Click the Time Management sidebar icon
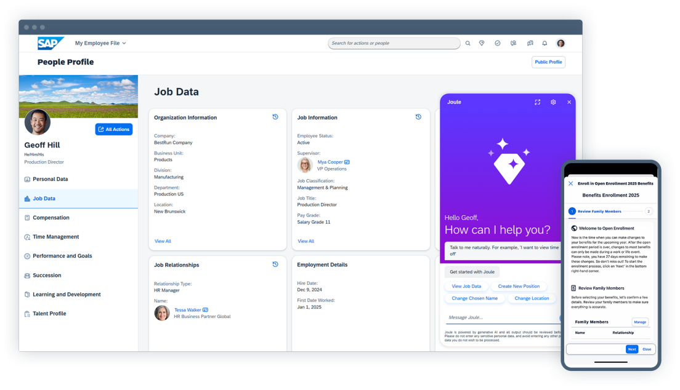 (27, 237)
